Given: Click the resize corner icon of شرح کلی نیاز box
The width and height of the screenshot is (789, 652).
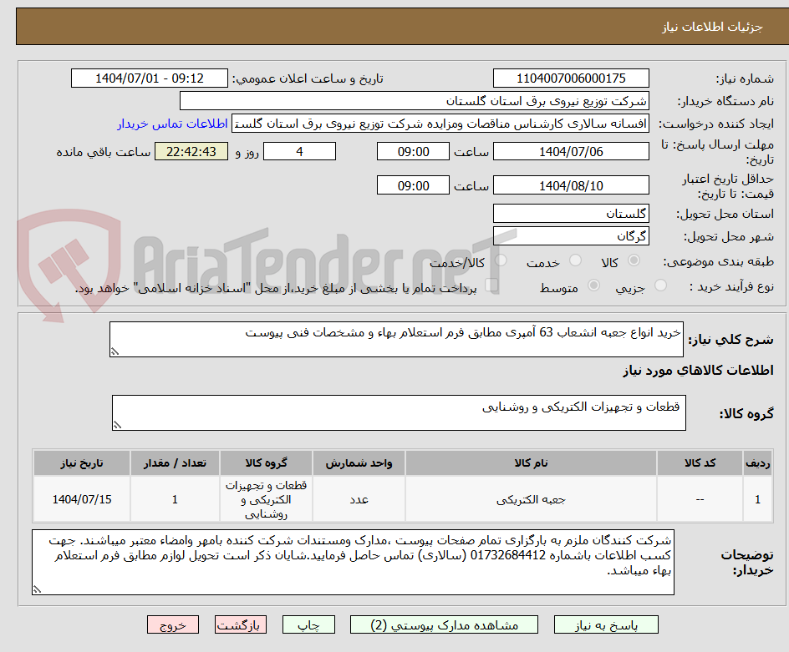Looking at the screenshot, I should 115,353.
